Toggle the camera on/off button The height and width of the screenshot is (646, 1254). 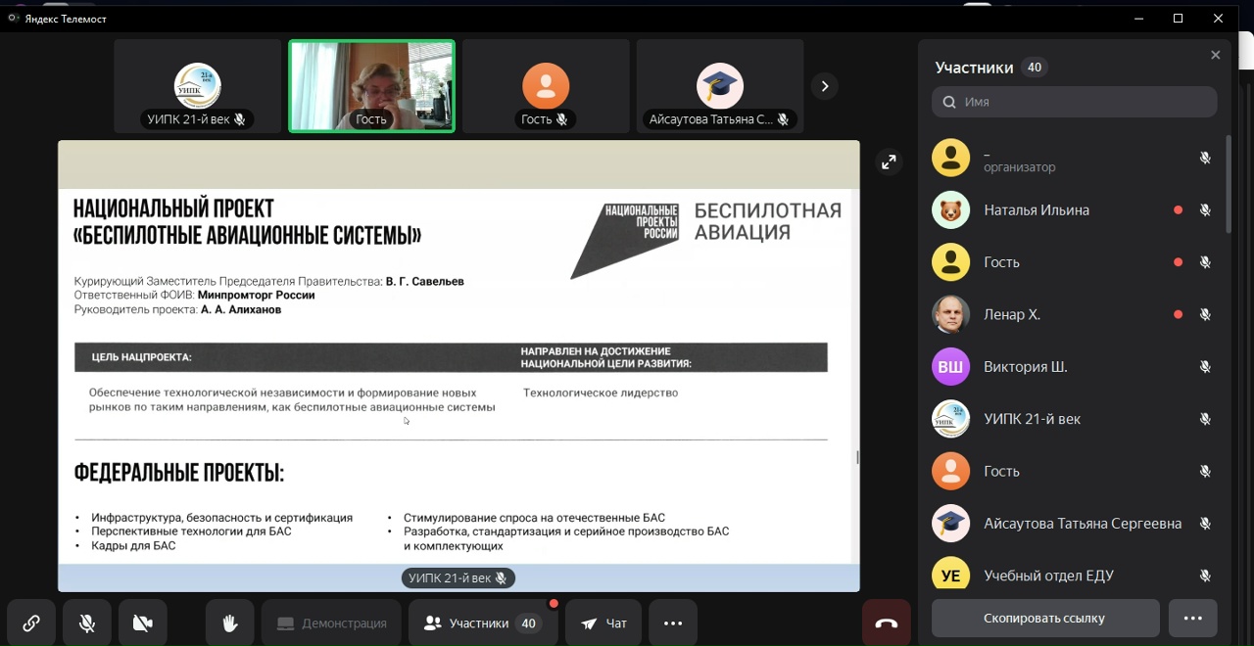coord(143,623)
